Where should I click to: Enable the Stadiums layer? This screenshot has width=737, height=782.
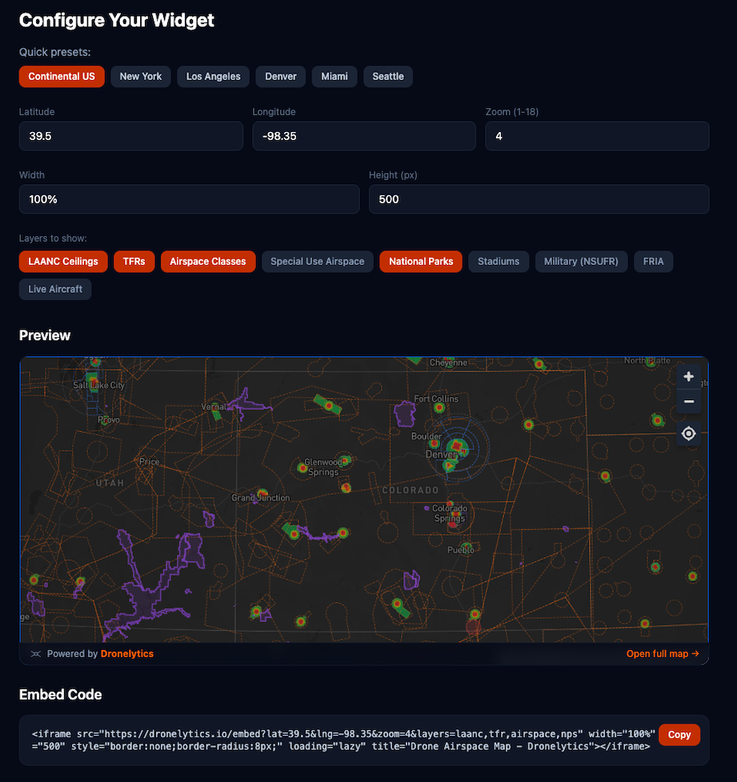(499, 261)
